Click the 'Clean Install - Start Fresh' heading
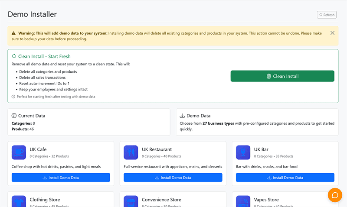The image size is (347, 207). (x=44, y=56)
